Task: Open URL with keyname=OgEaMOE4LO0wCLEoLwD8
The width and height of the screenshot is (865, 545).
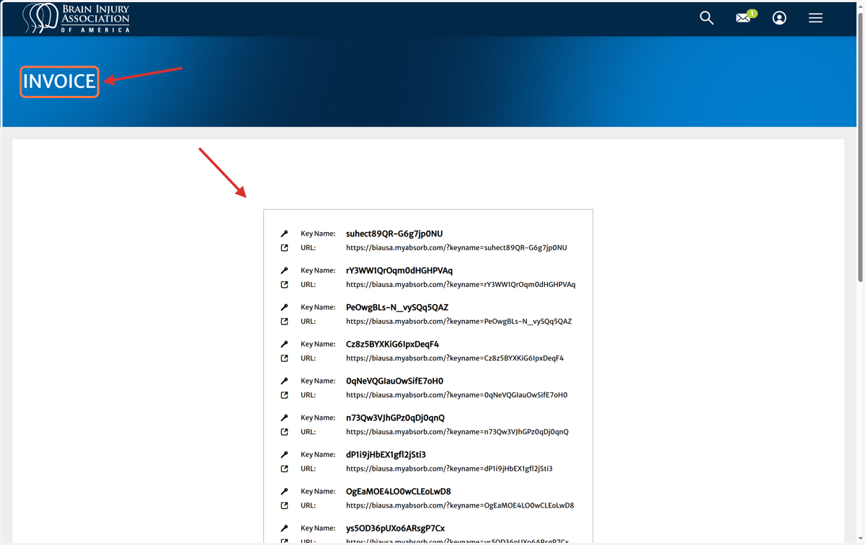Action: [x=460, y=505]
